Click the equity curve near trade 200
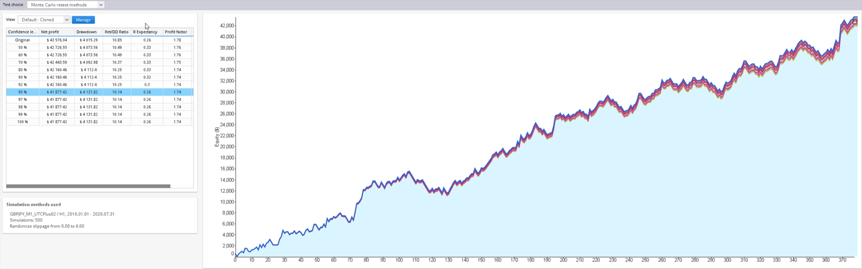This screenshot has width=862, height=269. (x=563, y=116)
